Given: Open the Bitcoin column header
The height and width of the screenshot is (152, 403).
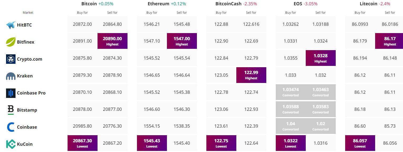Looking at the screenshot, I should tap(89, 4).
